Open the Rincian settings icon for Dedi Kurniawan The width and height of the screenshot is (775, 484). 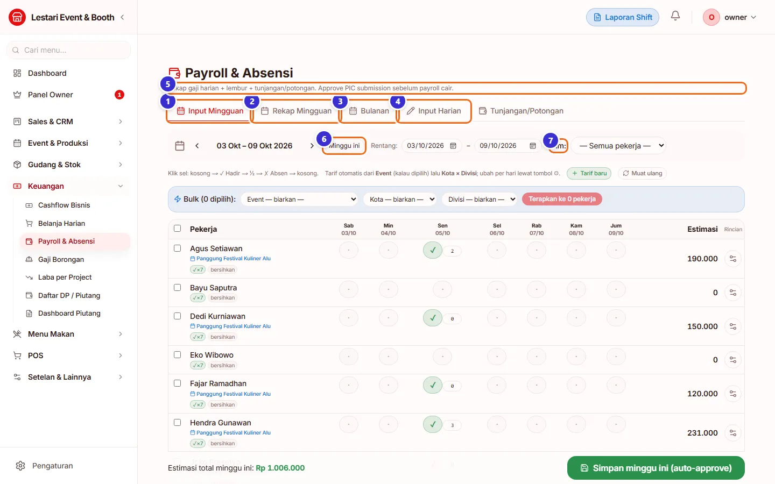coord(732,326)
